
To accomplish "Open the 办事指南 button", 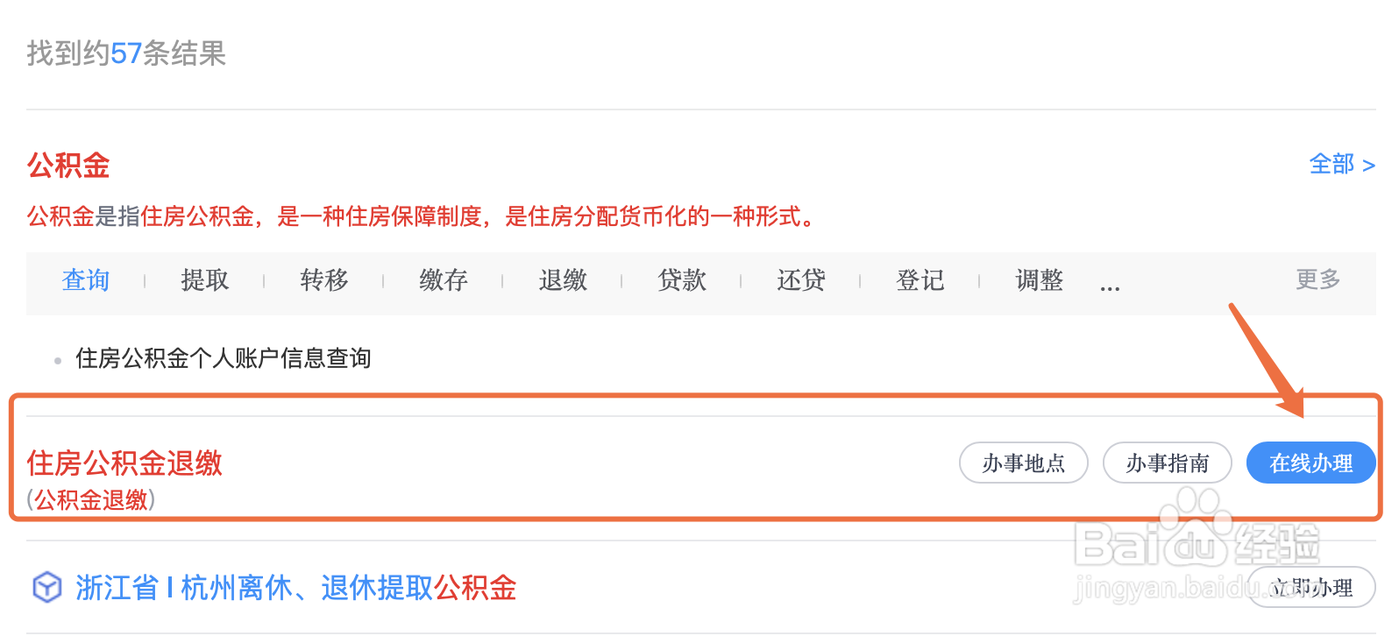I will [x=1168, y=463].
